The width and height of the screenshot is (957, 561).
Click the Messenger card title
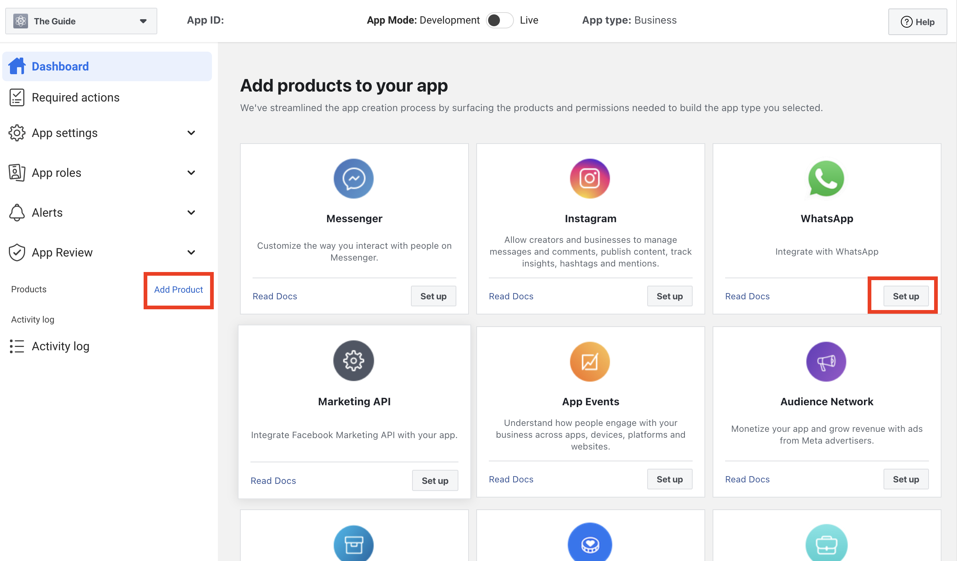point(354,218)
